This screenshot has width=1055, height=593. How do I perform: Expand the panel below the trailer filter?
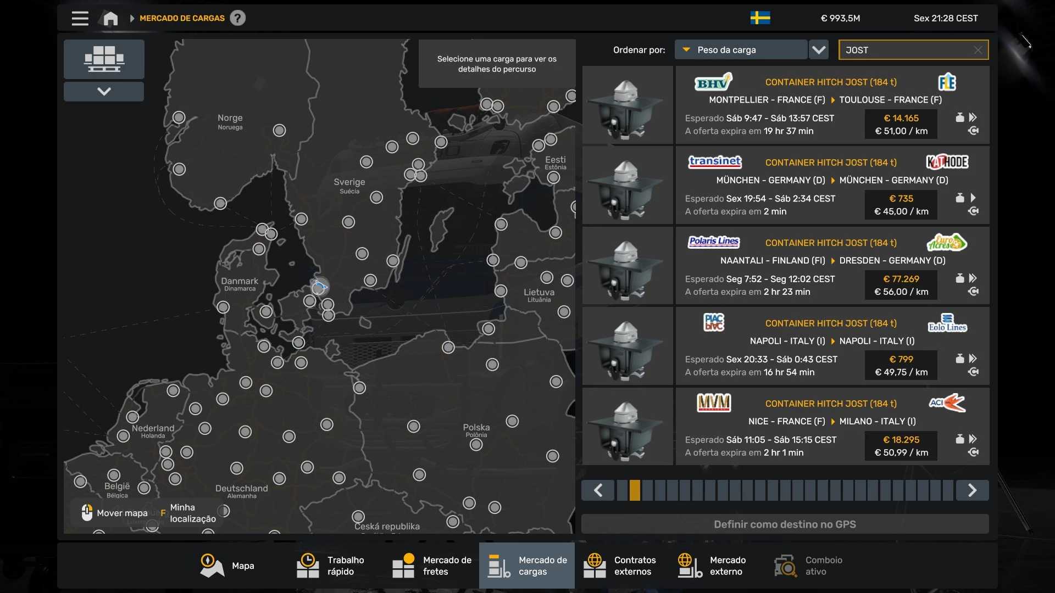tap(104, 91)
